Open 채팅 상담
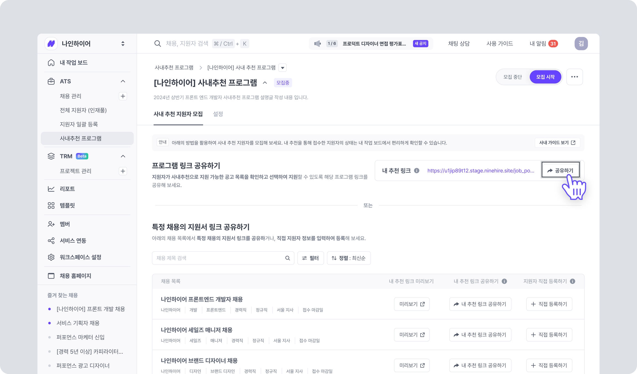Image resolution: width=637 pixels, height=374 pixels. (x=459, y=44)
